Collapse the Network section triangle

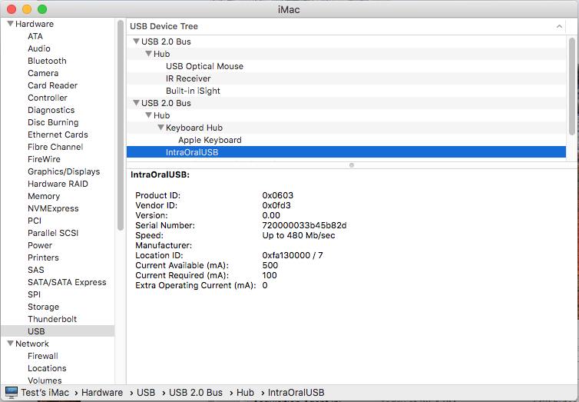10,344
